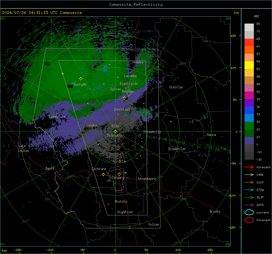Click the cyan current ellipse legend icon
The image size is (272, 254).
click(249, 212)
